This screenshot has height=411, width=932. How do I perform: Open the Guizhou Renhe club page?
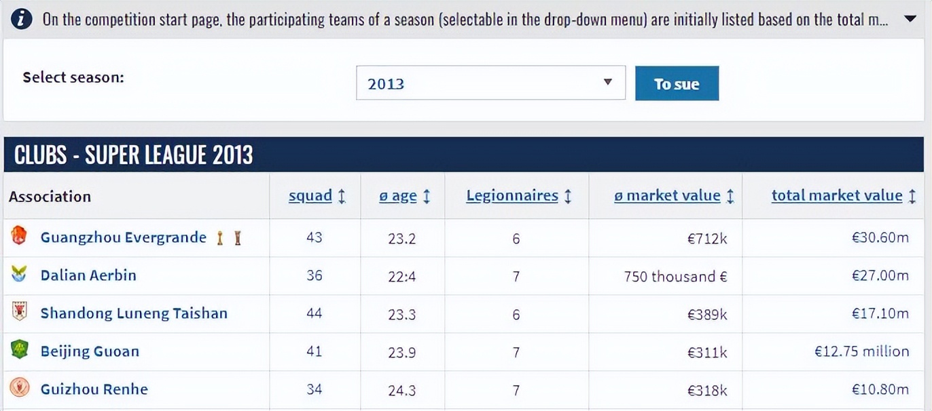94,389
